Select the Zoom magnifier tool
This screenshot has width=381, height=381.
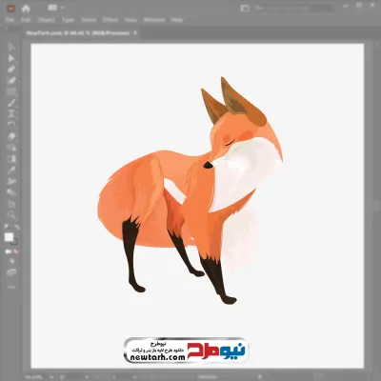[x=11, y=215]
